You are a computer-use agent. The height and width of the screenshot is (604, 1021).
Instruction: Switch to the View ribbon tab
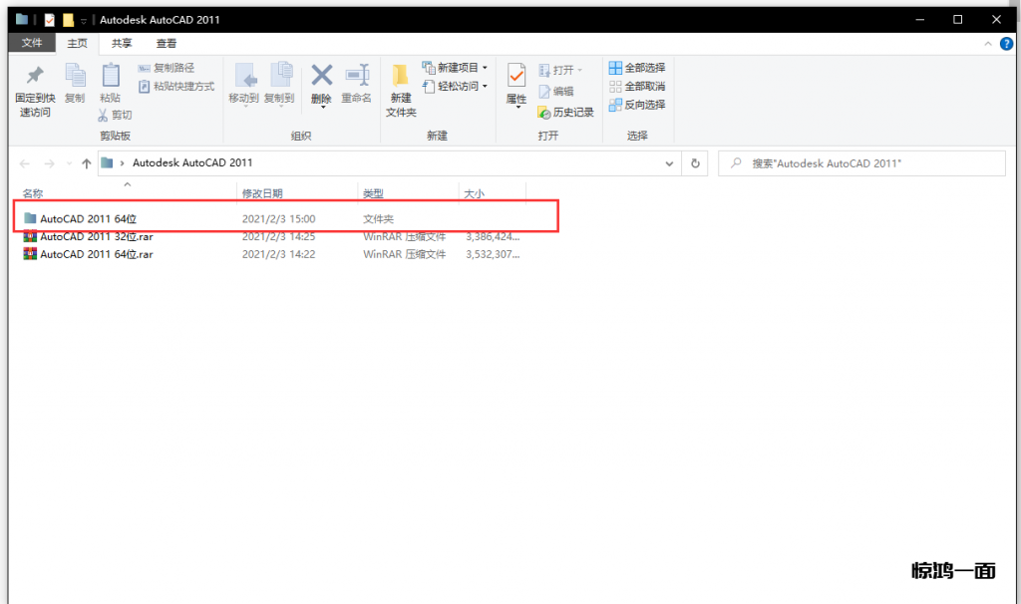pyautogui.click(x=167, y=43)
